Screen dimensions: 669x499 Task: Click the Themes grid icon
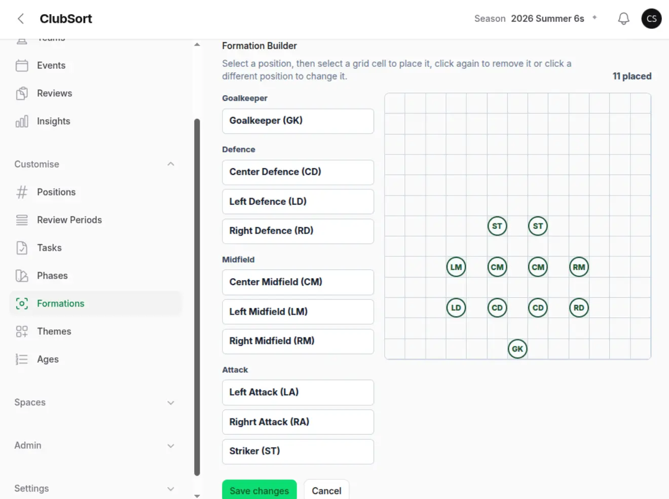tap(22, 331)
